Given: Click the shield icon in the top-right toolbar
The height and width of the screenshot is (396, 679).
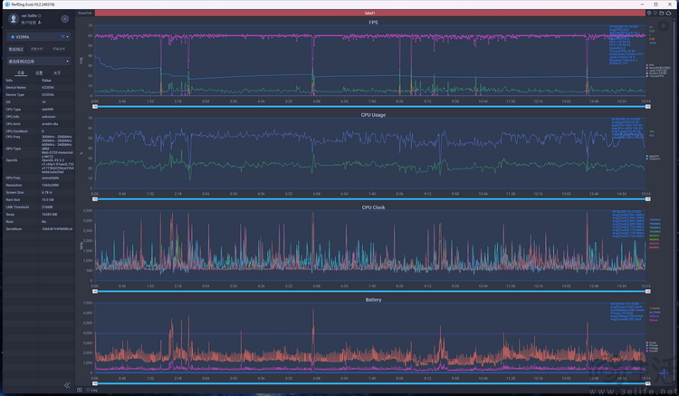Looking at the screenshot, I should [x=649, y=13].
